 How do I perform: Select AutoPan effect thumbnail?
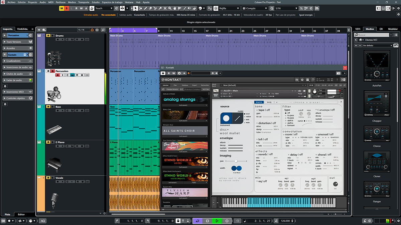[377, 66]
